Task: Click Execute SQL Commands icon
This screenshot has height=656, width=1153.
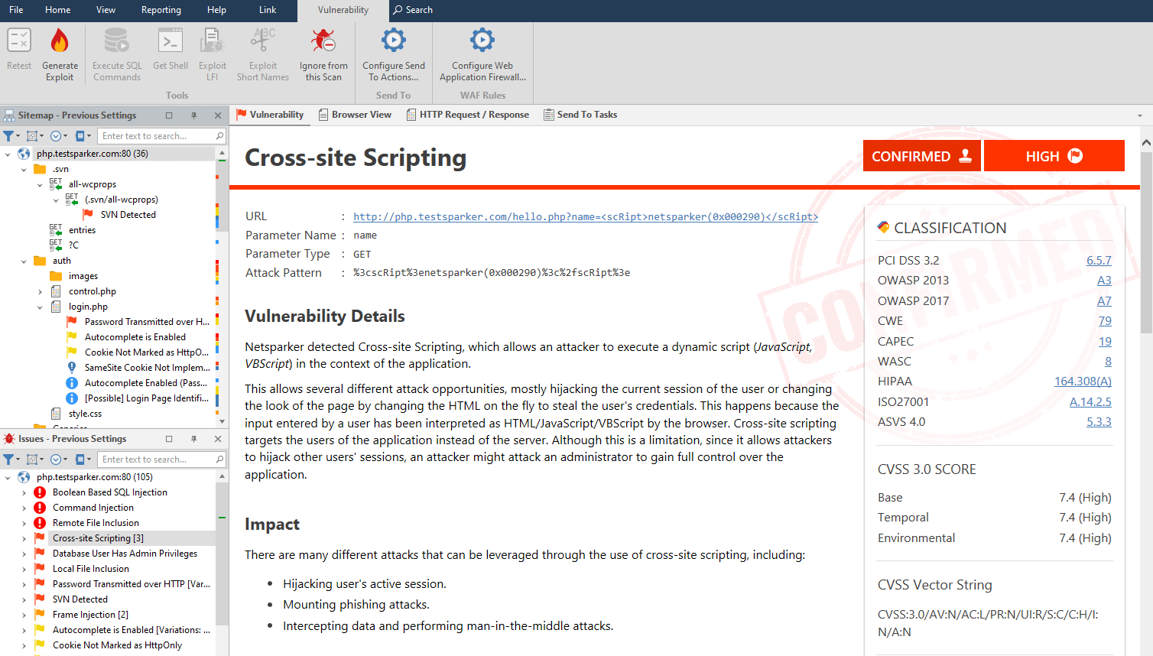Action: coord(117,40)
